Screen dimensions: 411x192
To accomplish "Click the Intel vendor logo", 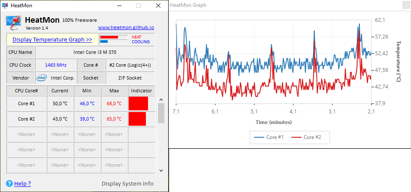I will 42,78.
